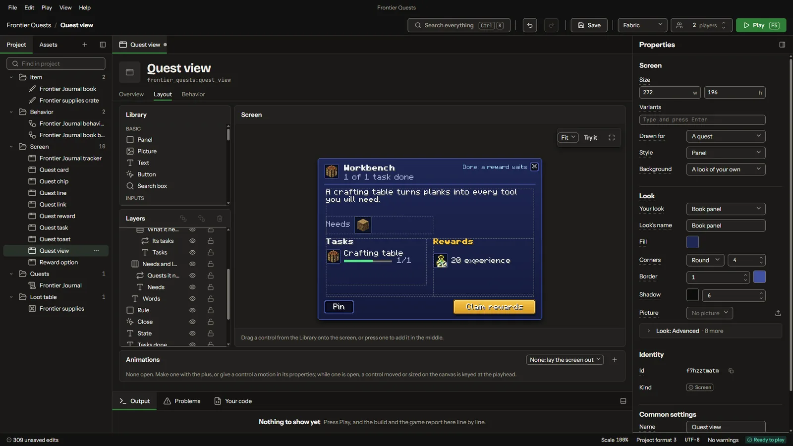
Task: Click the undo arrow icon
Action: [x=530, y=25]
